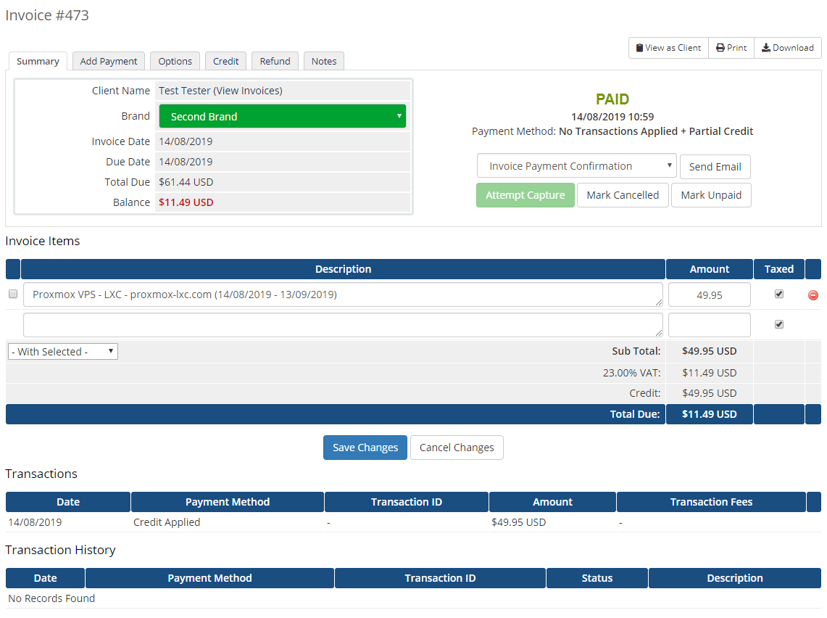The width and height of the screenshot is (827, 618).
Task: Expand the With Selected dropdown
Action: (62, 351)
